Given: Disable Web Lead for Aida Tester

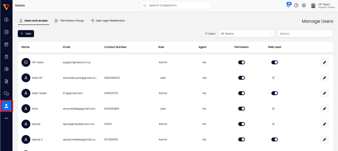Looking at the screenshot, I should pos(274,93).
